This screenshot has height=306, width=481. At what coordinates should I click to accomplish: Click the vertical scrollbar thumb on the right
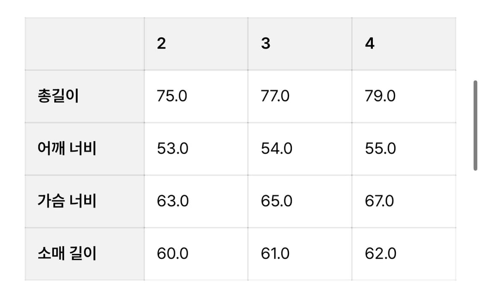(475, 125)
